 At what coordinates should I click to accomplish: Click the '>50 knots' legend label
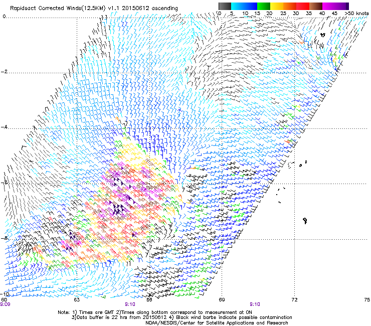(356, 13)
